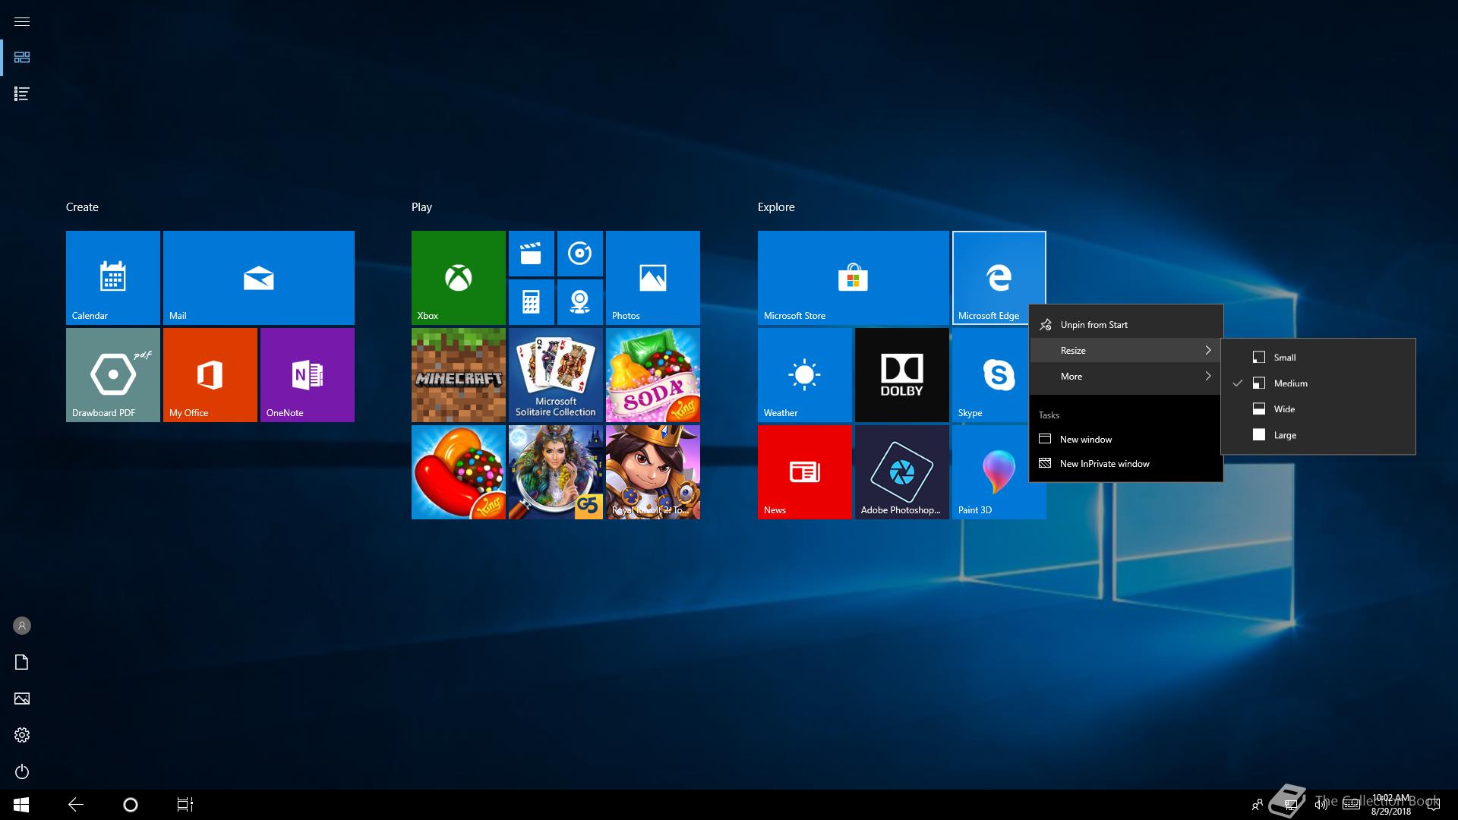This screenshot has height=820, width=1458.
Task: Open the My Office tile
Action: (x=210, y=375)
